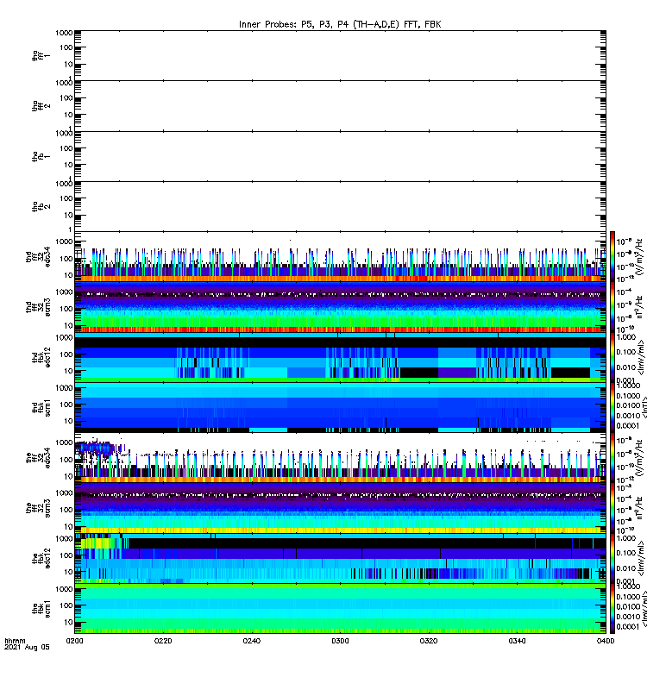
Task: Pick the the scm3 nT²/Hz color bar
Action: (x=612, y=508)
